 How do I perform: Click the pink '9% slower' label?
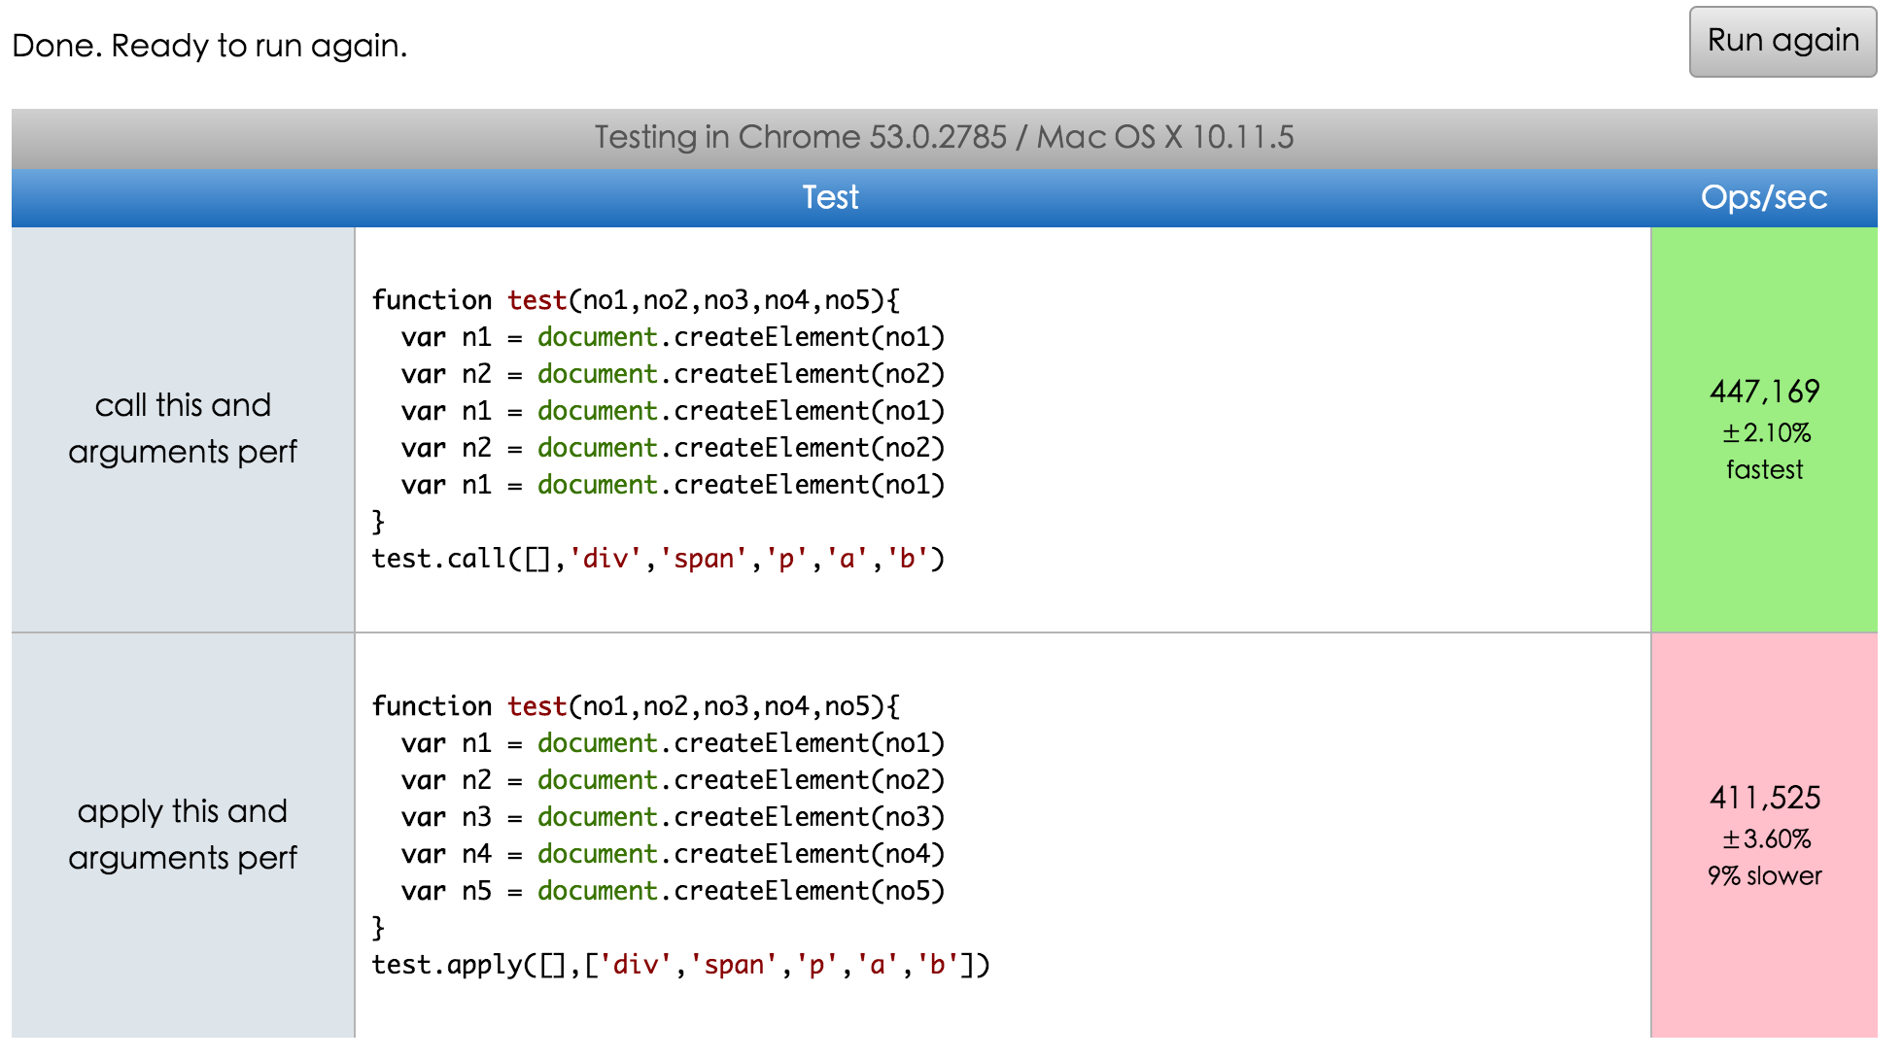coord(1764,876)
